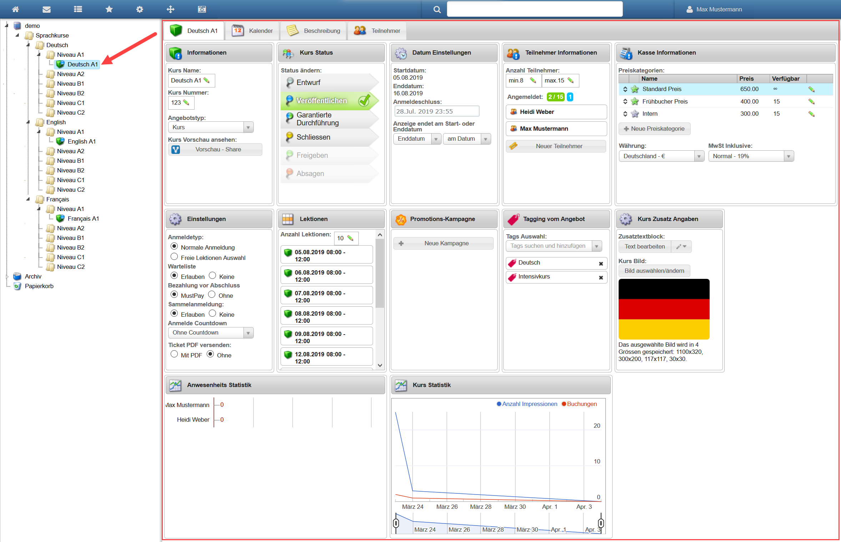
Task: Select Mit PDF radio option
Action: point(174,354)
